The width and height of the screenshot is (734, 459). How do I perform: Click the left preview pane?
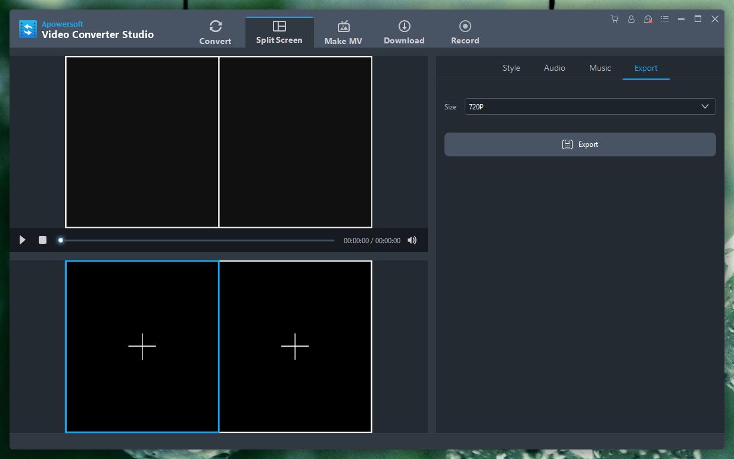pos(142,142)
